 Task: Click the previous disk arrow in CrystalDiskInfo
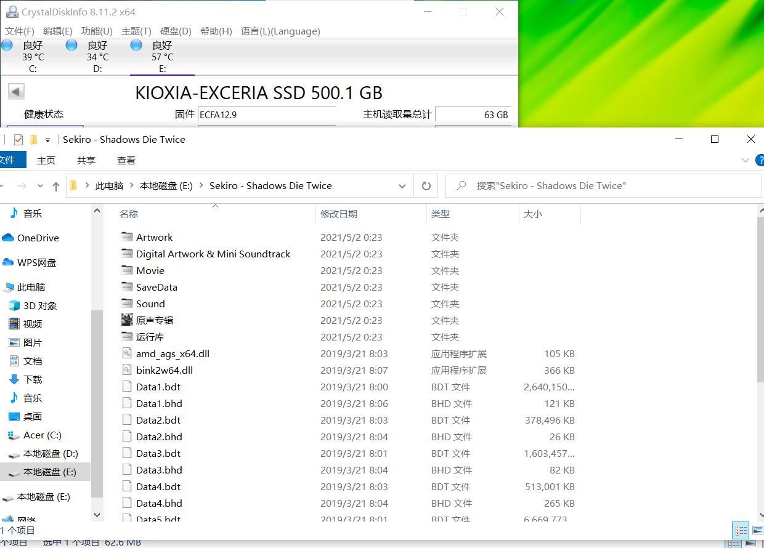(x=16, y=92)
